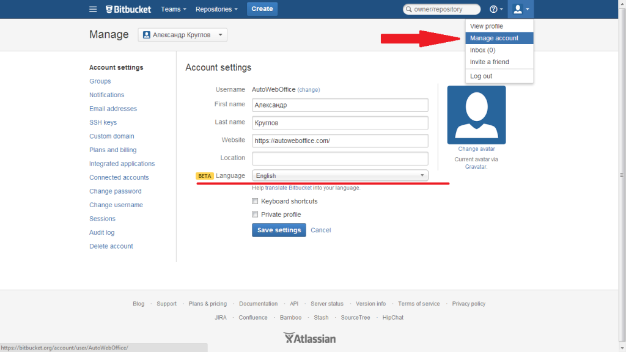Image resolution: width=626 pixels, height=352 pixels.
Task: Open SourceTree footer link
Action: point(355,318)
